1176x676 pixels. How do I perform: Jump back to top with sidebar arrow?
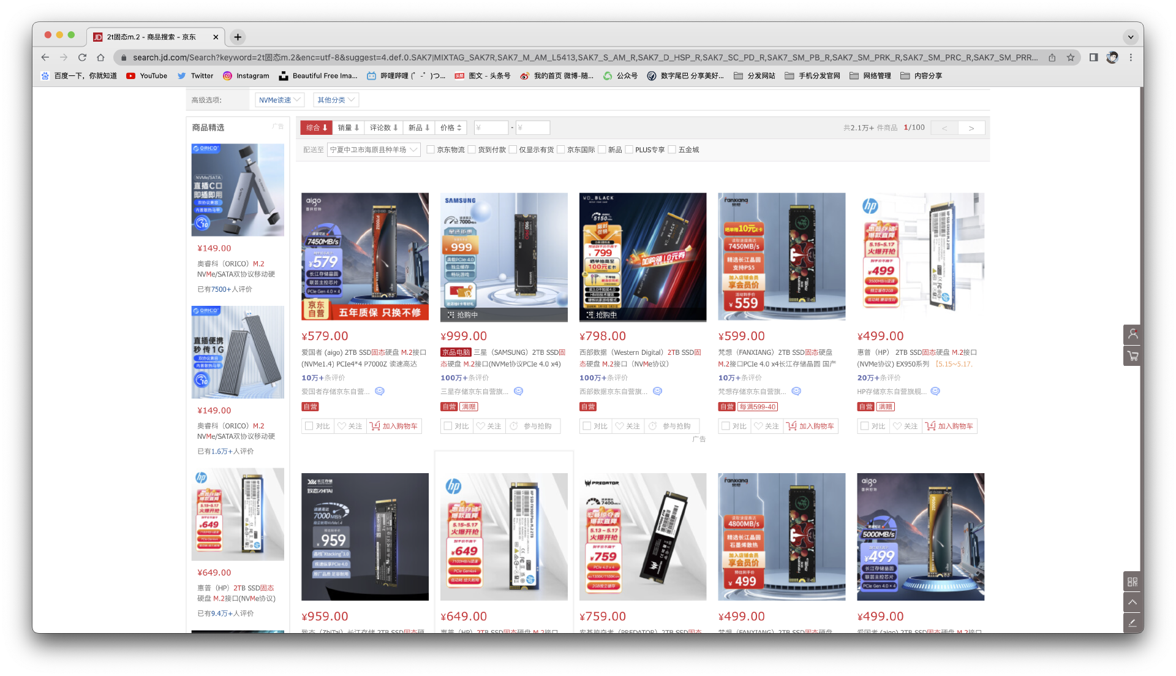point(1133,602)
